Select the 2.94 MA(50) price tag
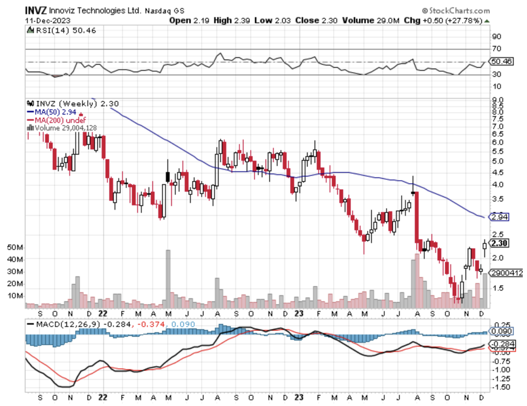This screenshot has height=406, width=527. click(x=500, y=216)
